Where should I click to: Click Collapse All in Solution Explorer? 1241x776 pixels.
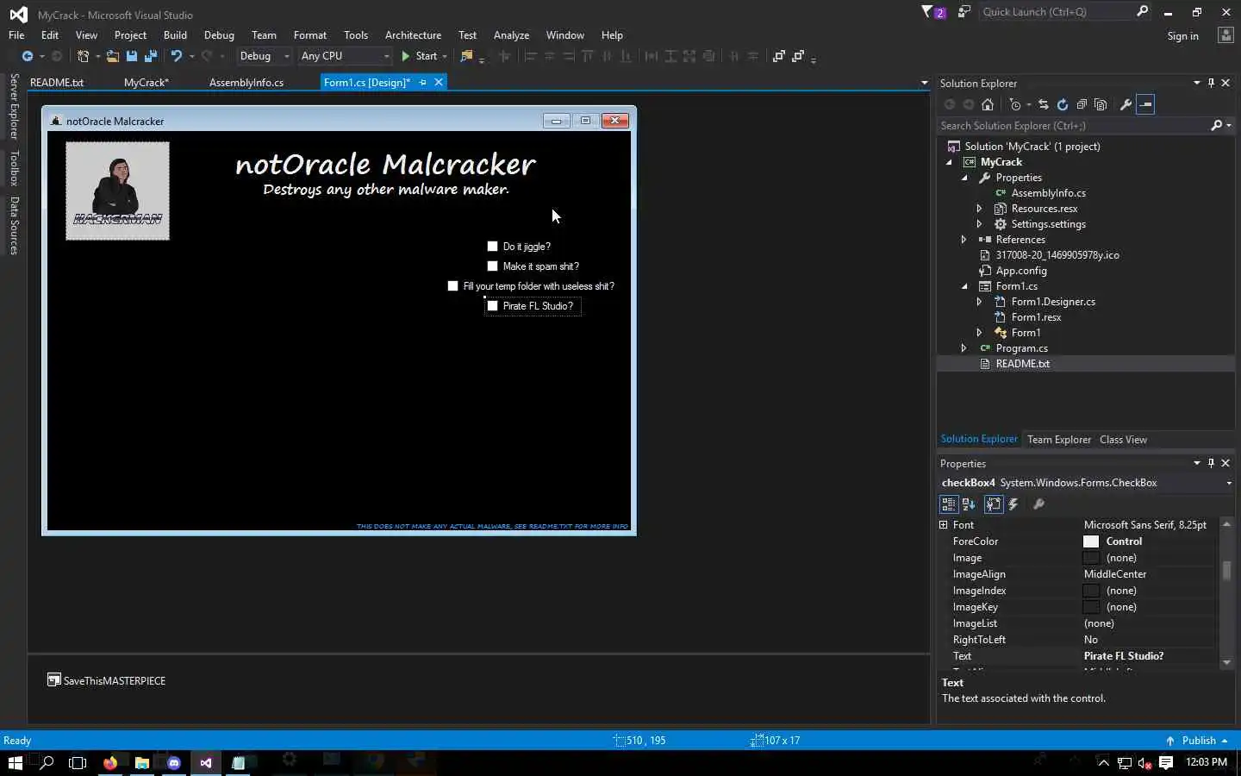click(1082, 104)
